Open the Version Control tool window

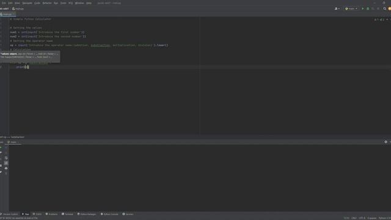coord(9,214)
